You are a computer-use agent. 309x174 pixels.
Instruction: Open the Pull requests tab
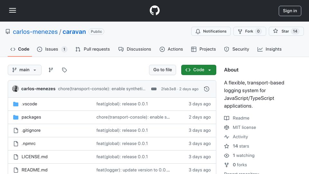[93, 49]
